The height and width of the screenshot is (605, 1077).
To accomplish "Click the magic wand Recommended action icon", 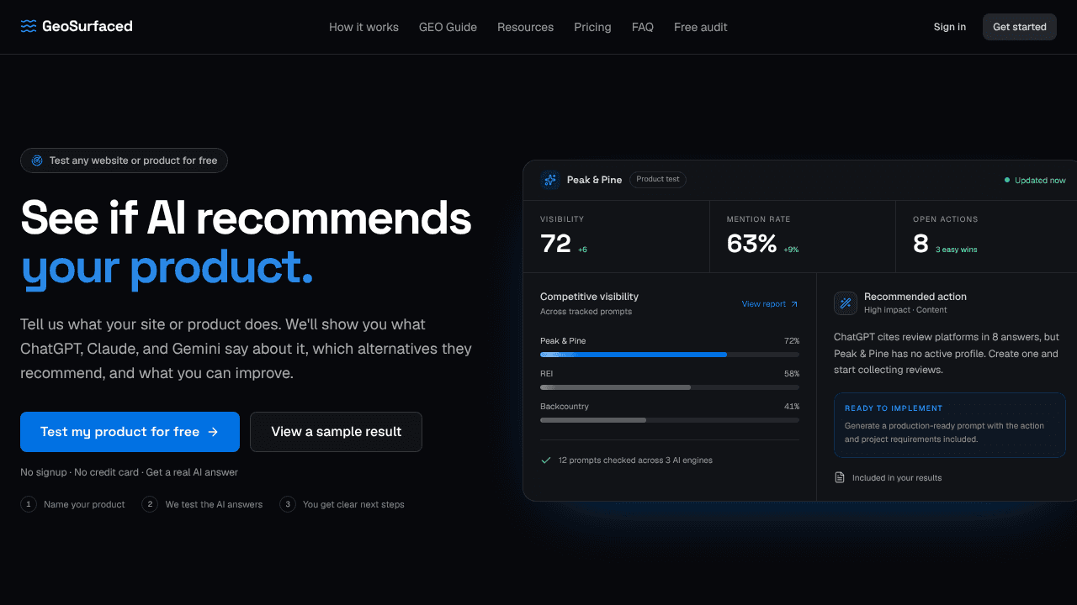I will click(846, 303).
